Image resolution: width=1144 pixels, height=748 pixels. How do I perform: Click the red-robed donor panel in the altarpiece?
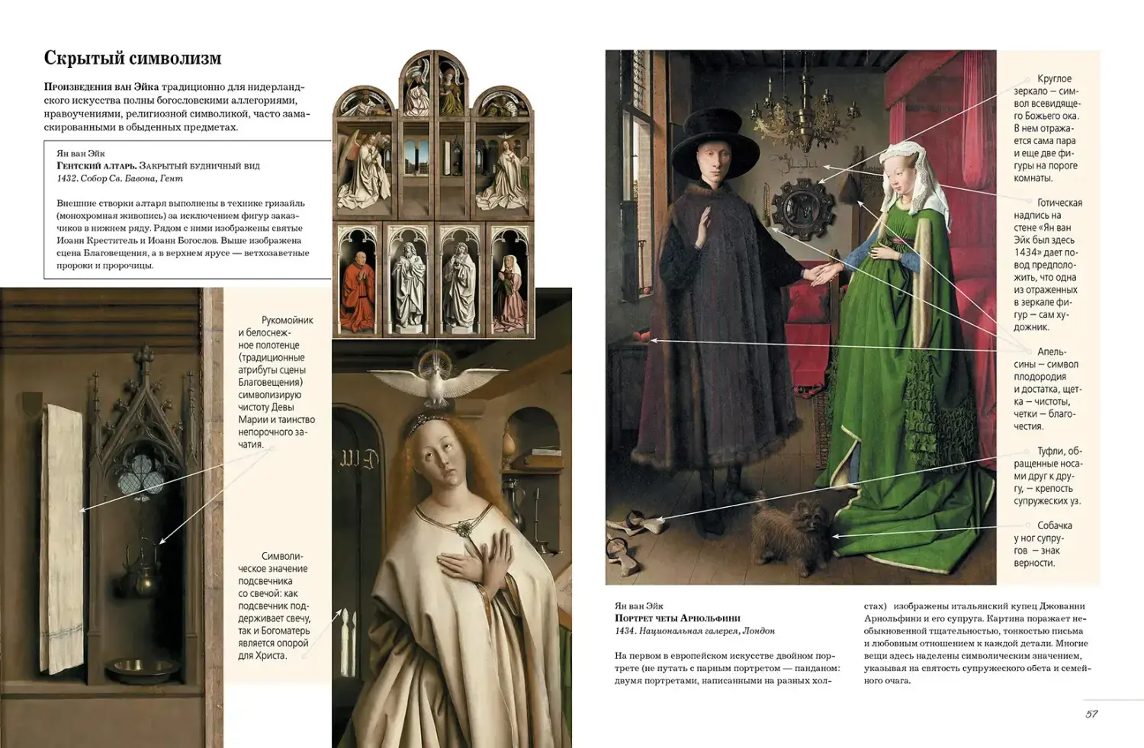[x=358, y=281]
